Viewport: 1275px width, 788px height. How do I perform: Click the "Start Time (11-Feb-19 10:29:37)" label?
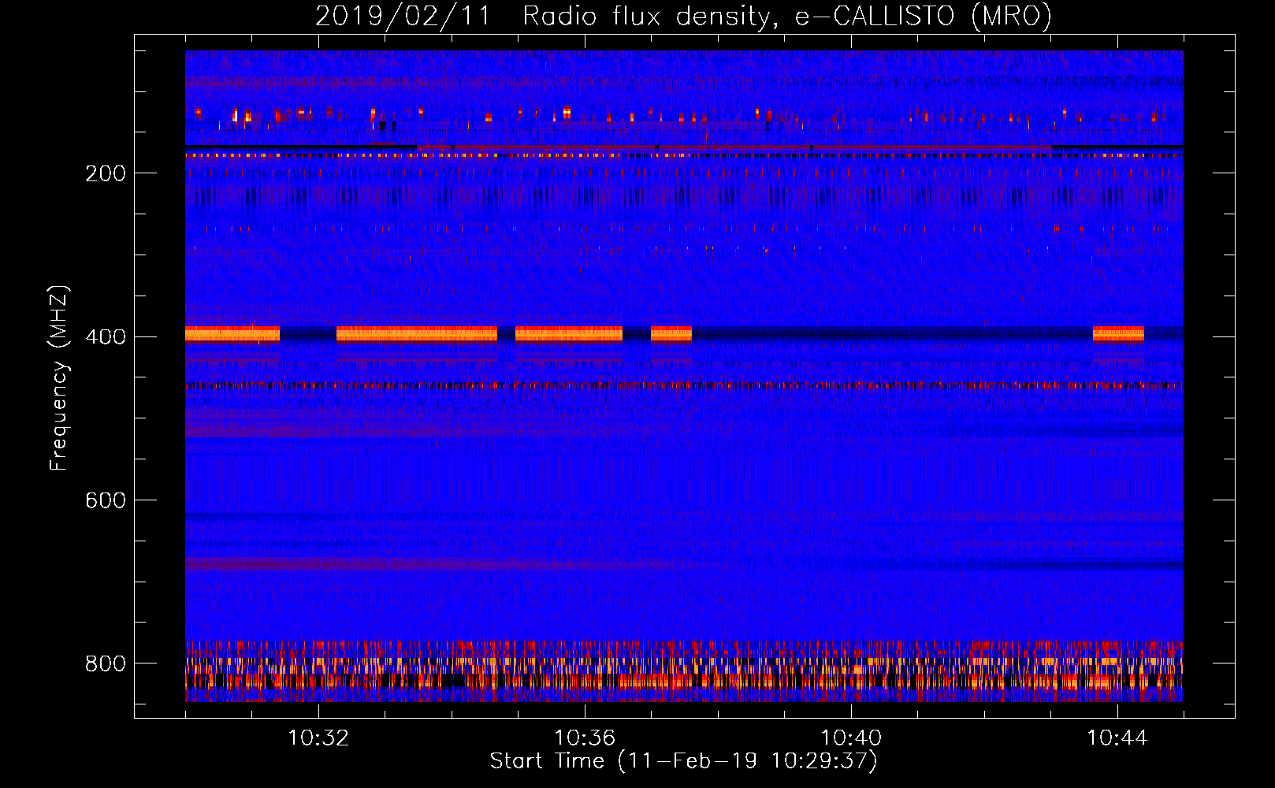[x=683, y=761]
